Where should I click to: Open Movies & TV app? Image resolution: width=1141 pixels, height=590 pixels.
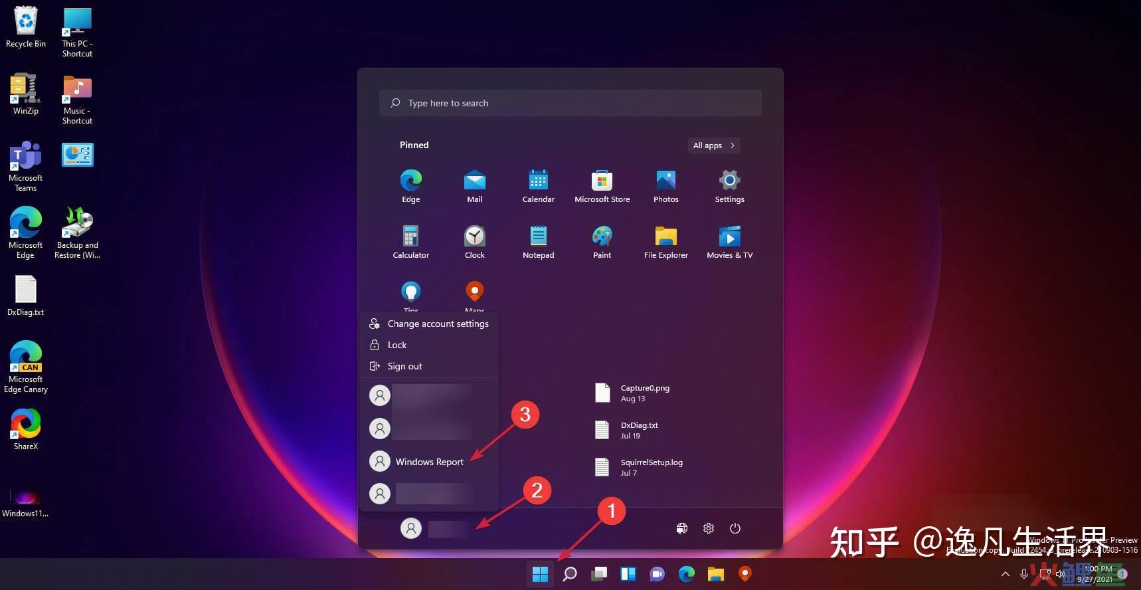pyautogui.click(x=729, y=242)
